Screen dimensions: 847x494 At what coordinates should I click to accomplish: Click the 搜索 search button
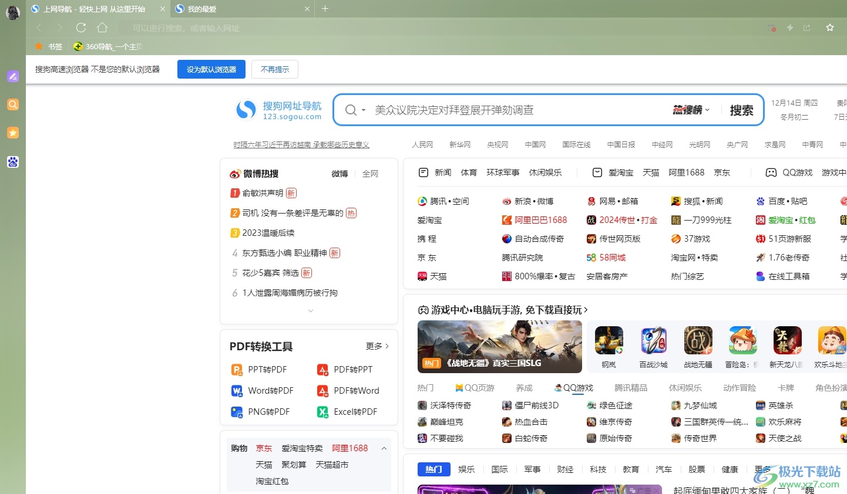coord(741,110)
